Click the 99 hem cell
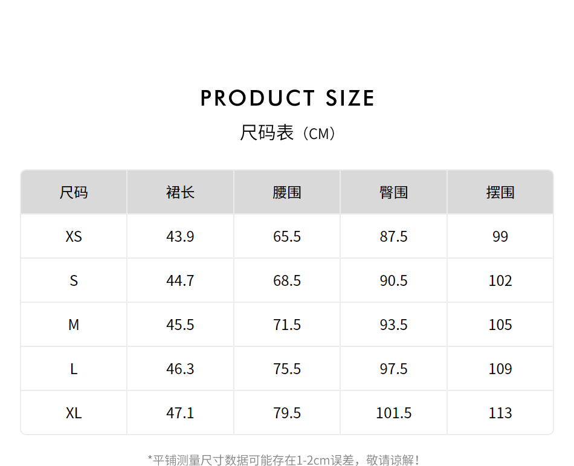This screenshot has width=574, height=466. point(500,237)
